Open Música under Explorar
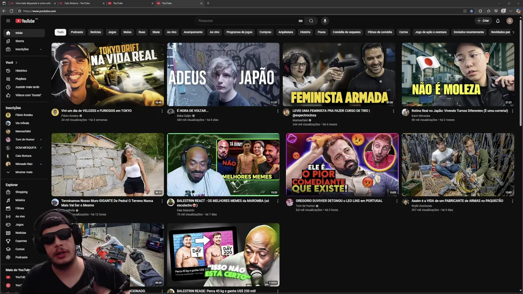Viewport: 523px width, 294px height. coord(24,200)
